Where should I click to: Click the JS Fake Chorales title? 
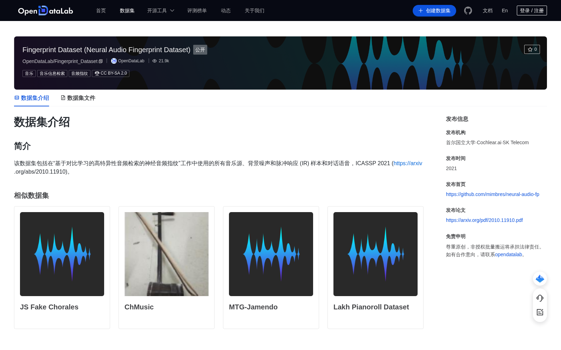49,307
